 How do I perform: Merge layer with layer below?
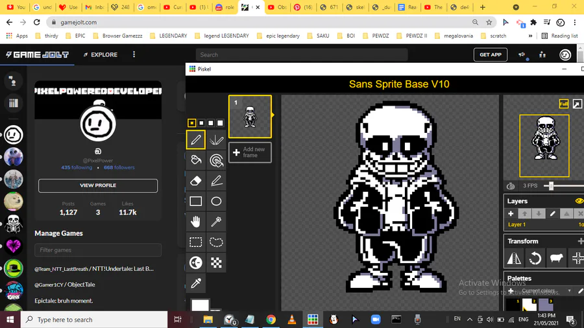[566, 213]
